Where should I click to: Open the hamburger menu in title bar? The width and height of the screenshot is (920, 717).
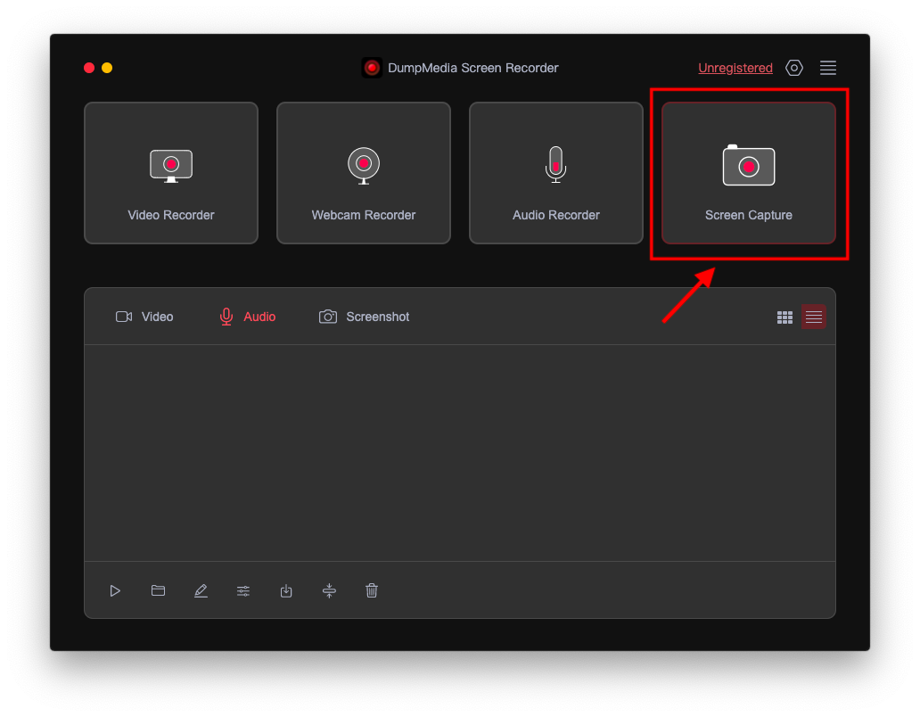[828, 68]
